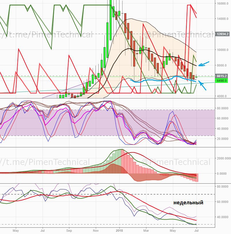Image resolution: width=231 pixels, height=234 pixels.
Task: Click the 2000.0000 MACD axis value
Action: pyautogui.click(x=224, y=158)
